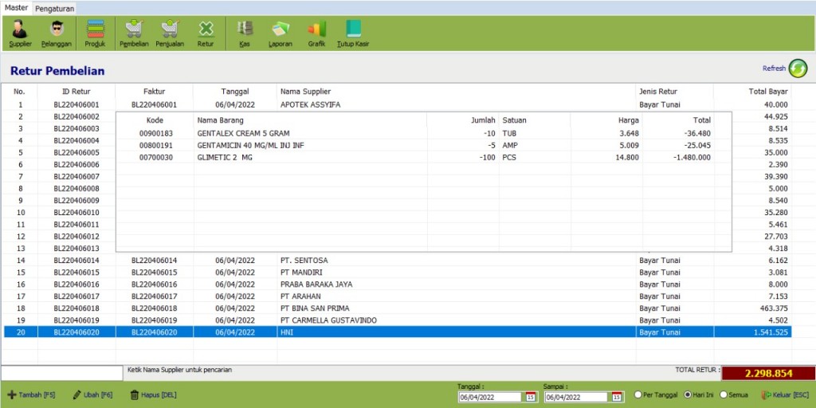Image resolution: width=816 pixels, height=408 pixels.
Task: Click the green Refresh icon
Action: click(x=798, y=69)
